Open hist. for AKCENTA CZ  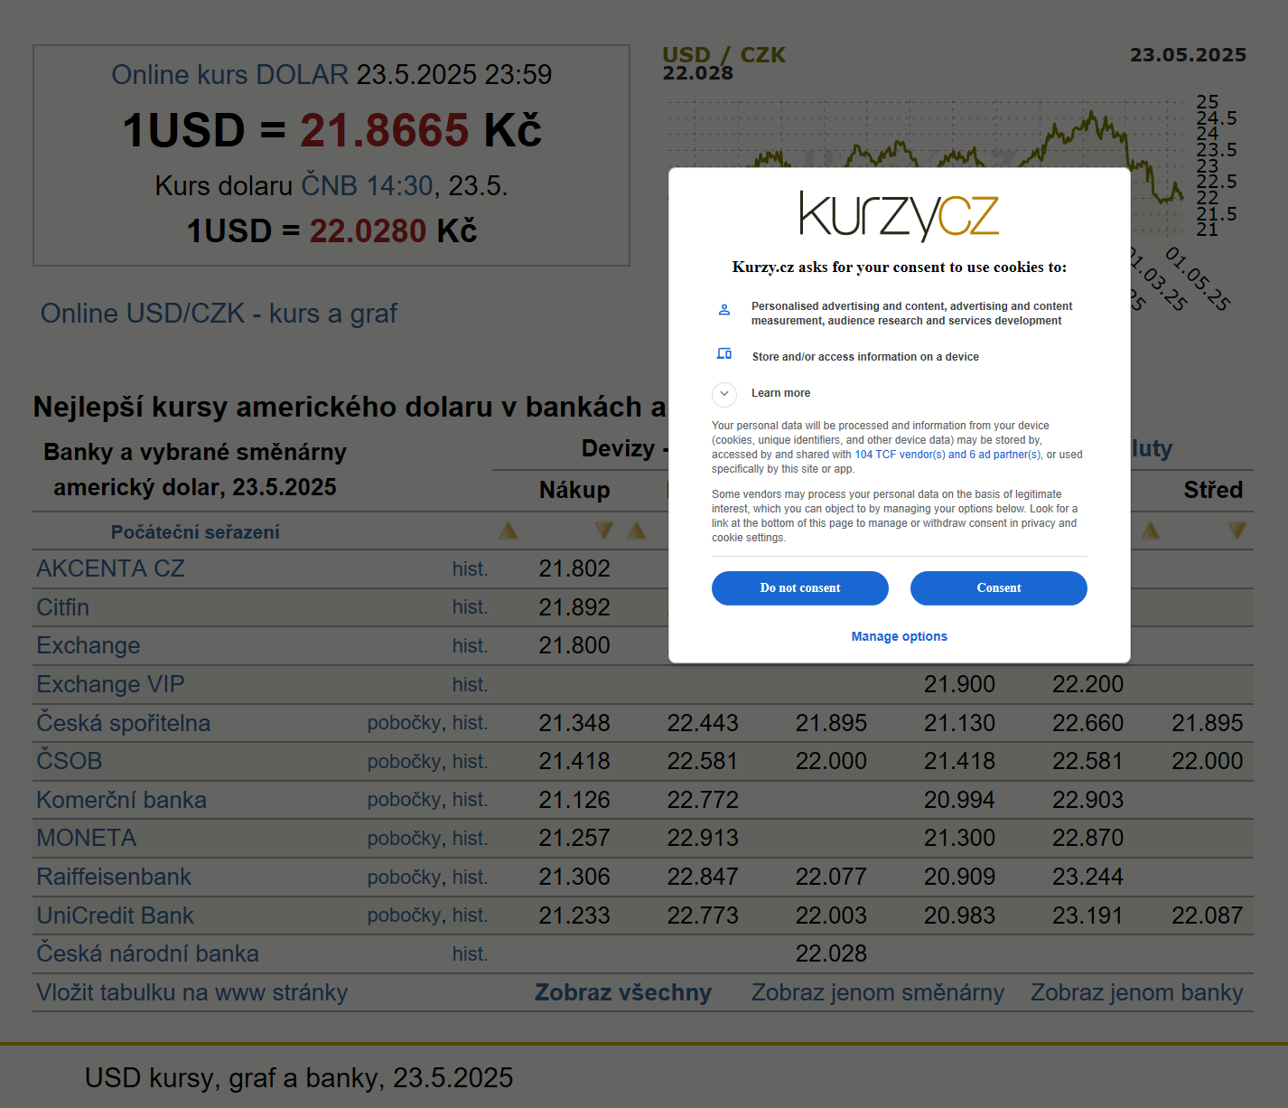[x=470, y=569]
